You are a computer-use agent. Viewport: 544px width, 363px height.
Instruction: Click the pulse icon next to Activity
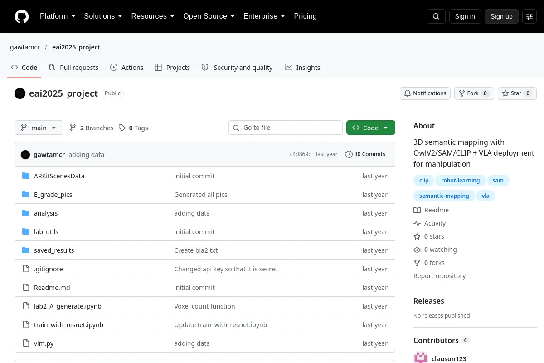[x=417, y=223]
